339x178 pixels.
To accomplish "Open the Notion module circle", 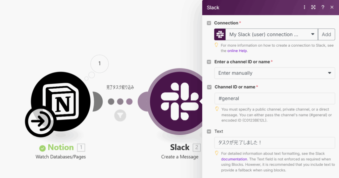I will pyautogui.click(x=61, y=101).
